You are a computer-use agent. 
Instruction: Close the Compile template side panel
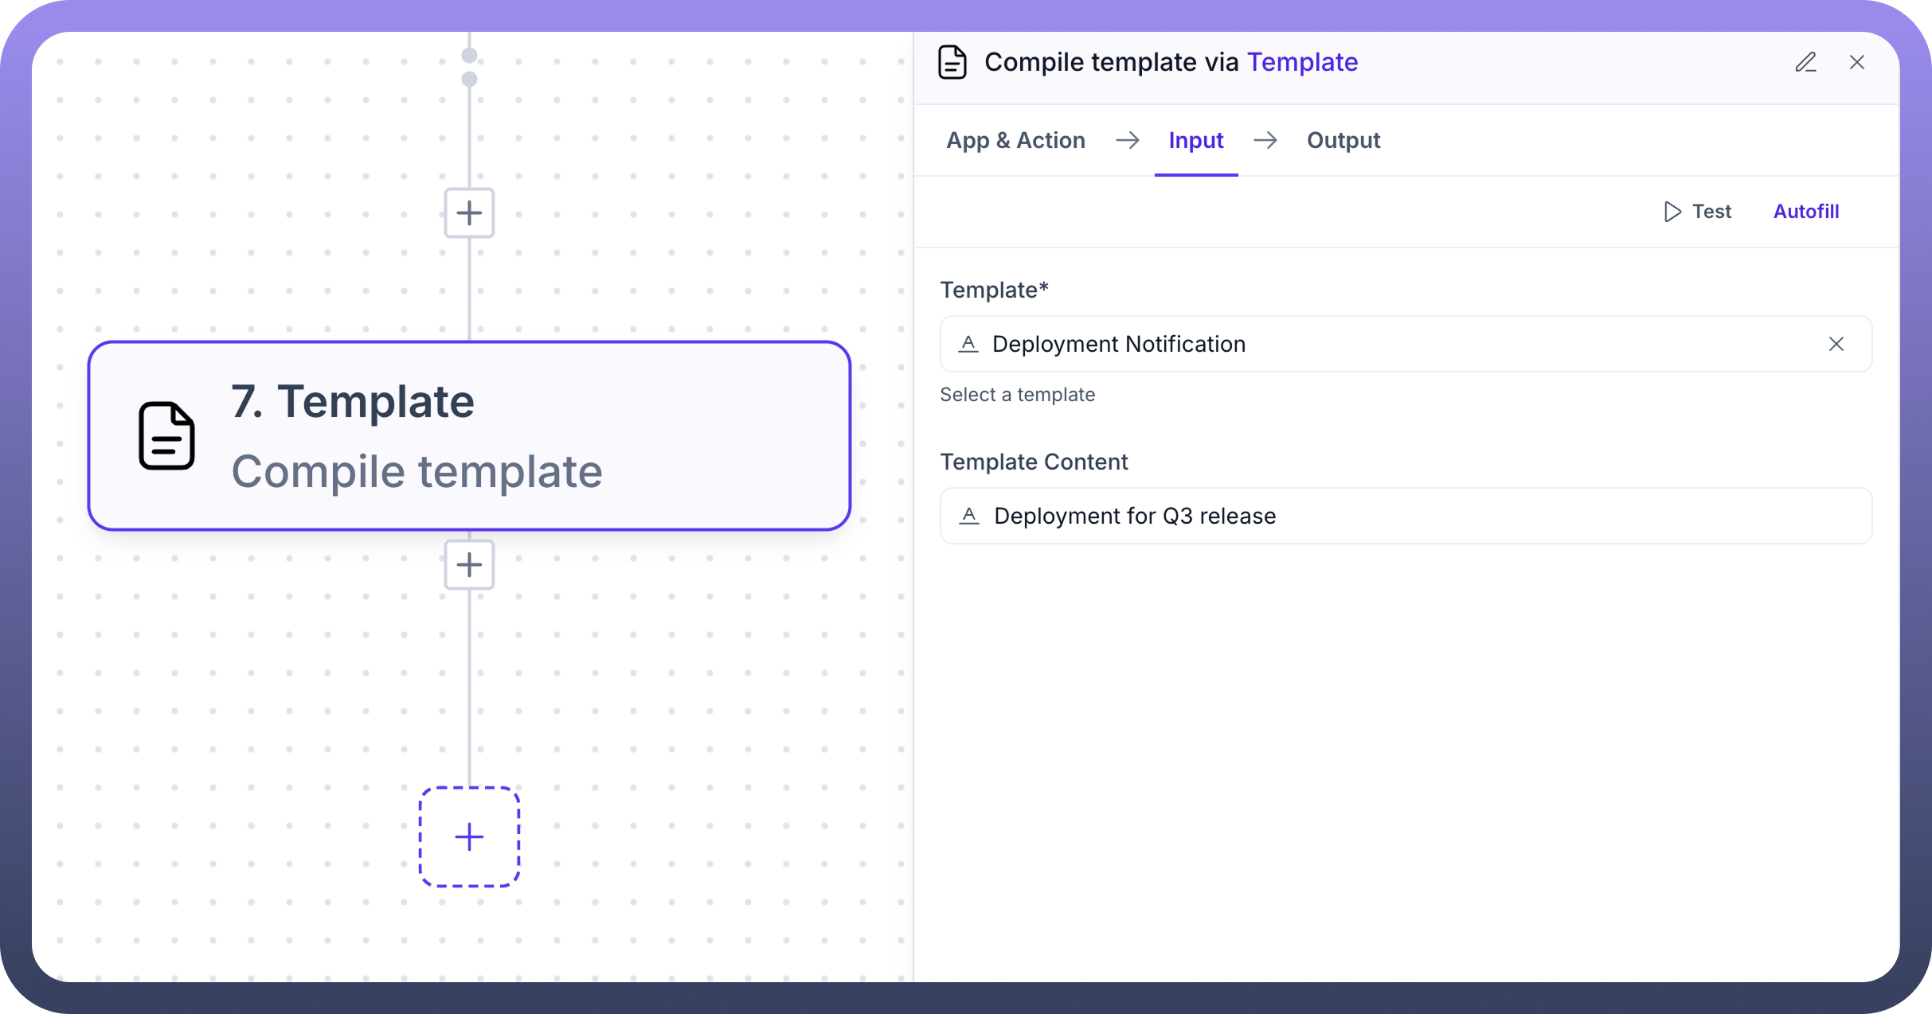1856,62
